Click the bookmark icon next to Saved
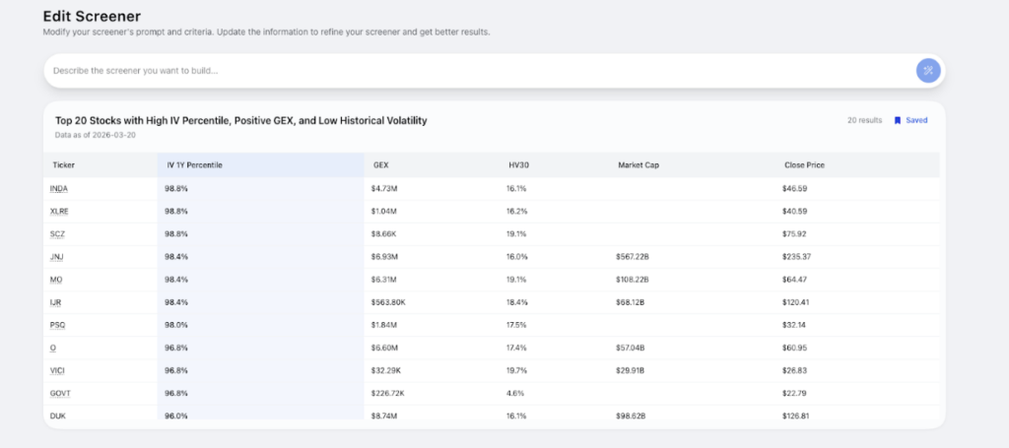The width and height of the screenshot is (1009, 448). click(x=897, y=120)
